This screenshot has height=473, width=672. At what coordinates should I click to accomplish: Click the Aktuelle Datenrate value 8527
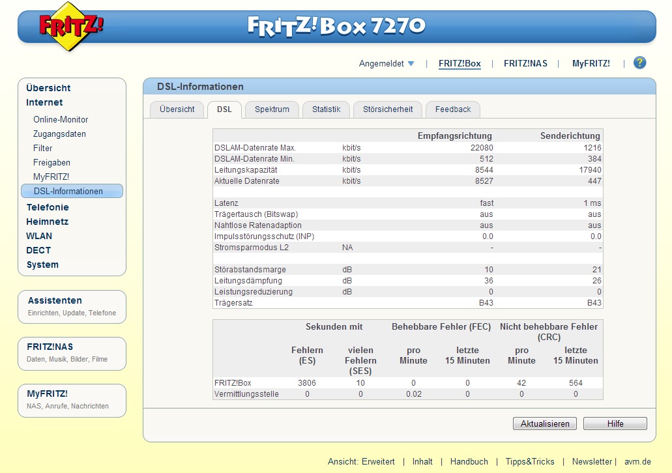pos(484,181)
